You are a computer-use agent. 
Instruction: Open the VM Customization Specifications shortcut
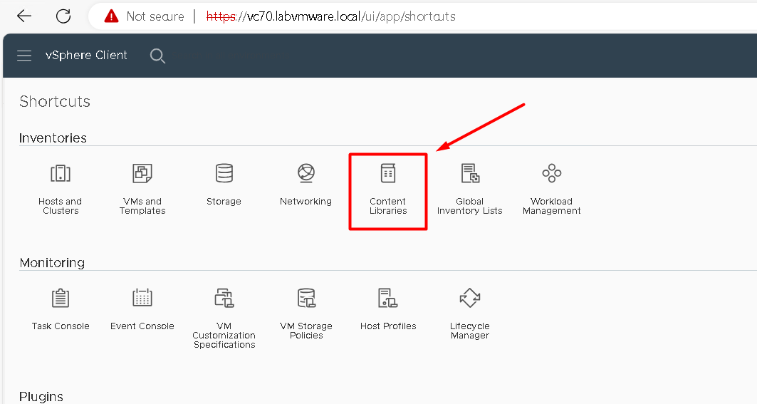(224, 318)
